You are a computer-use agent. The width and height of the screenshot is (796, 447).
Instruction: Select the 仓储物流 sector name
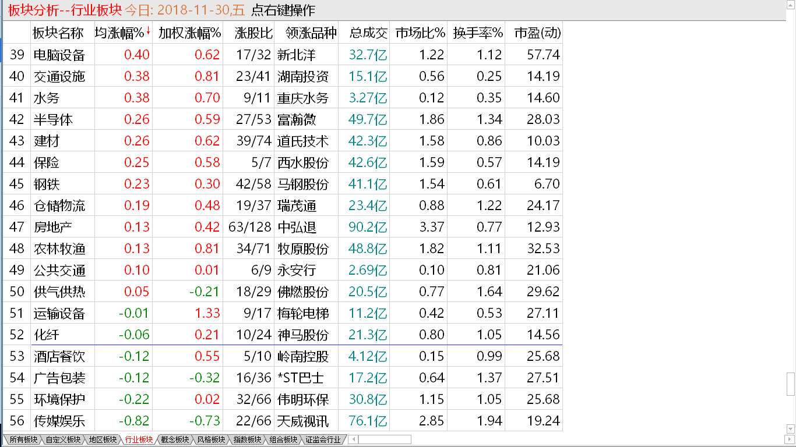(x=59, y=205)
